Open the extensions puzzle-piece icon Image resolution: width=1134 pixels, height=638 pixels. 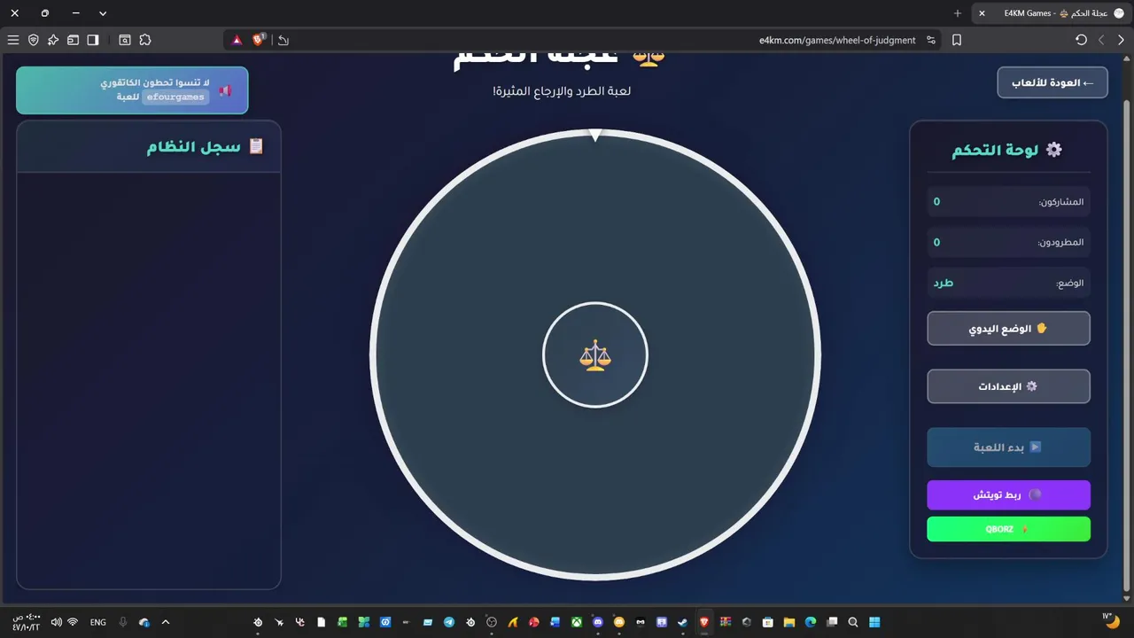145,40
